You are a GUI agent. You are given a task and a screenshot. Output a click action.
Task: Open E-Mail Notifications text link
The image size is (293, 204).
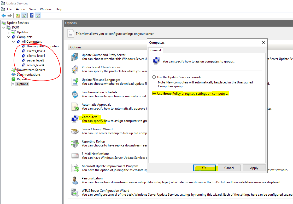(x=95, y=154)
